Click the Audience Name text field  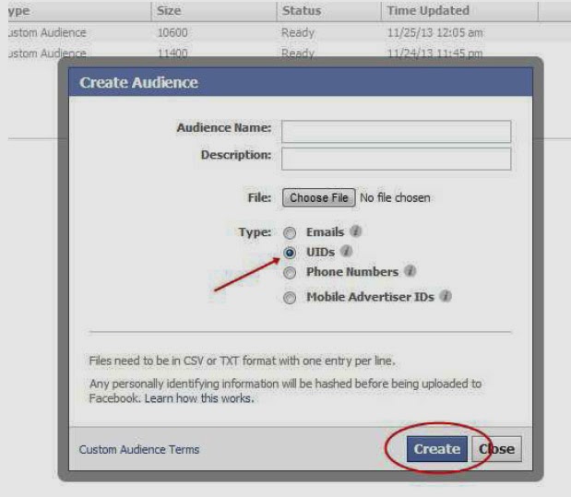point(396,131)
